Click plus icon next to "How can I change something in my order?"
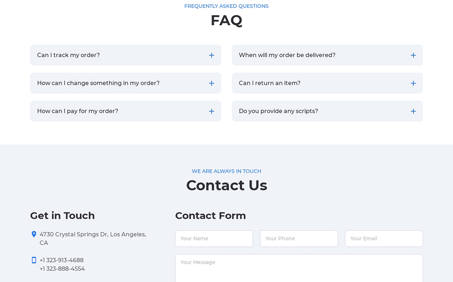Screen dimensions: 453x282 click(211, 83)
